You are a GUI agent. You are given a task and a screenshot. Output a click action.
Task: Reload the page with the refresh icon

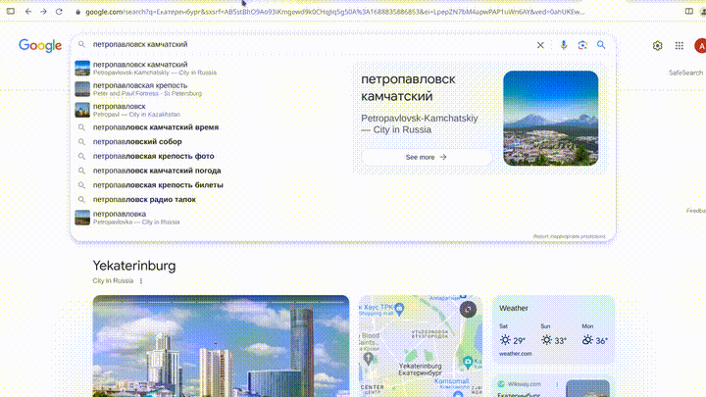59,12
